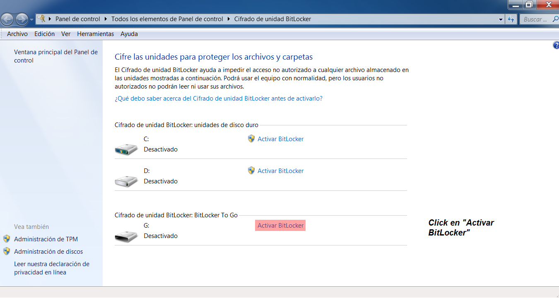Click the shield icon beside C: Activar BitLocker
The width and height of the screenshot is (559, 298).
(x=251, y=139)
